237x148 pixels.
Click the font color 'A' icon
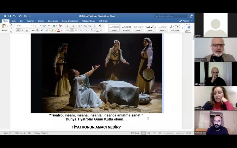58,30
